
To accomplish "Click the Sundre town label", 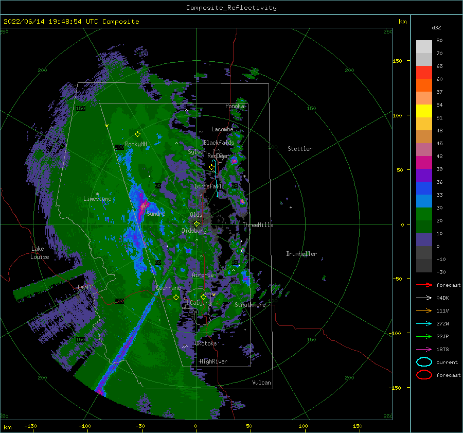I will pos(156,213).
